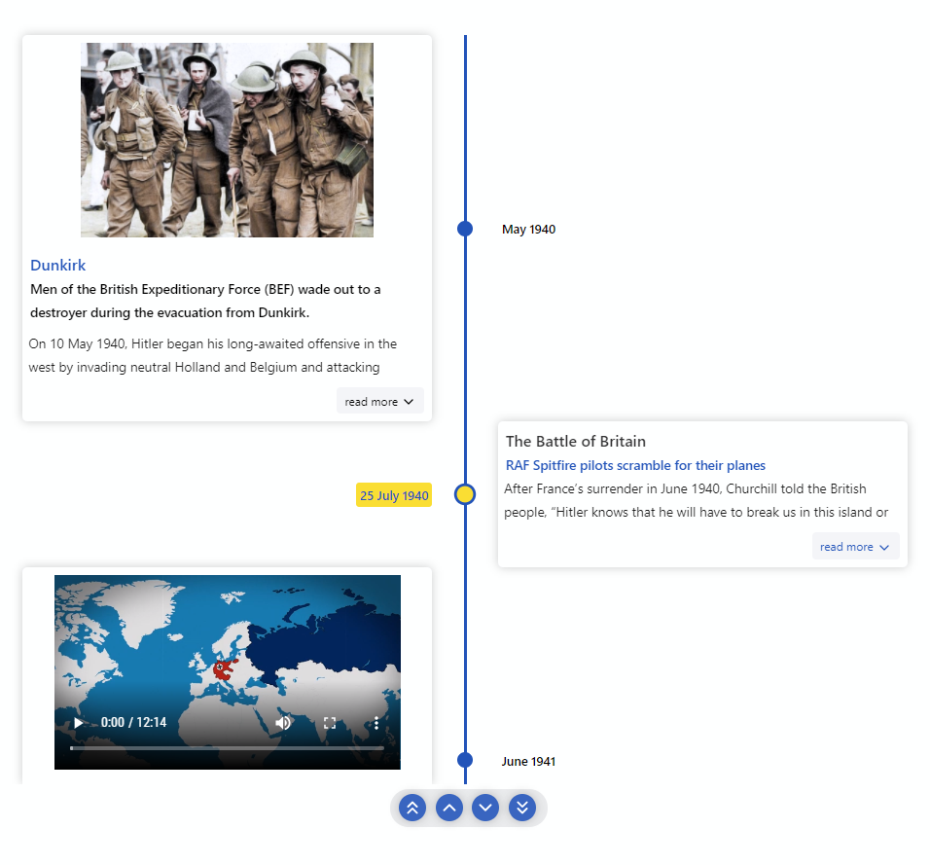Expand read more on Battle of Britain card
This screenshot has width=930, height=865.
click(x=855, y=546)
